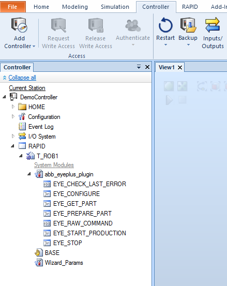Click the Wizard_Params module icon

coord(39,263)
